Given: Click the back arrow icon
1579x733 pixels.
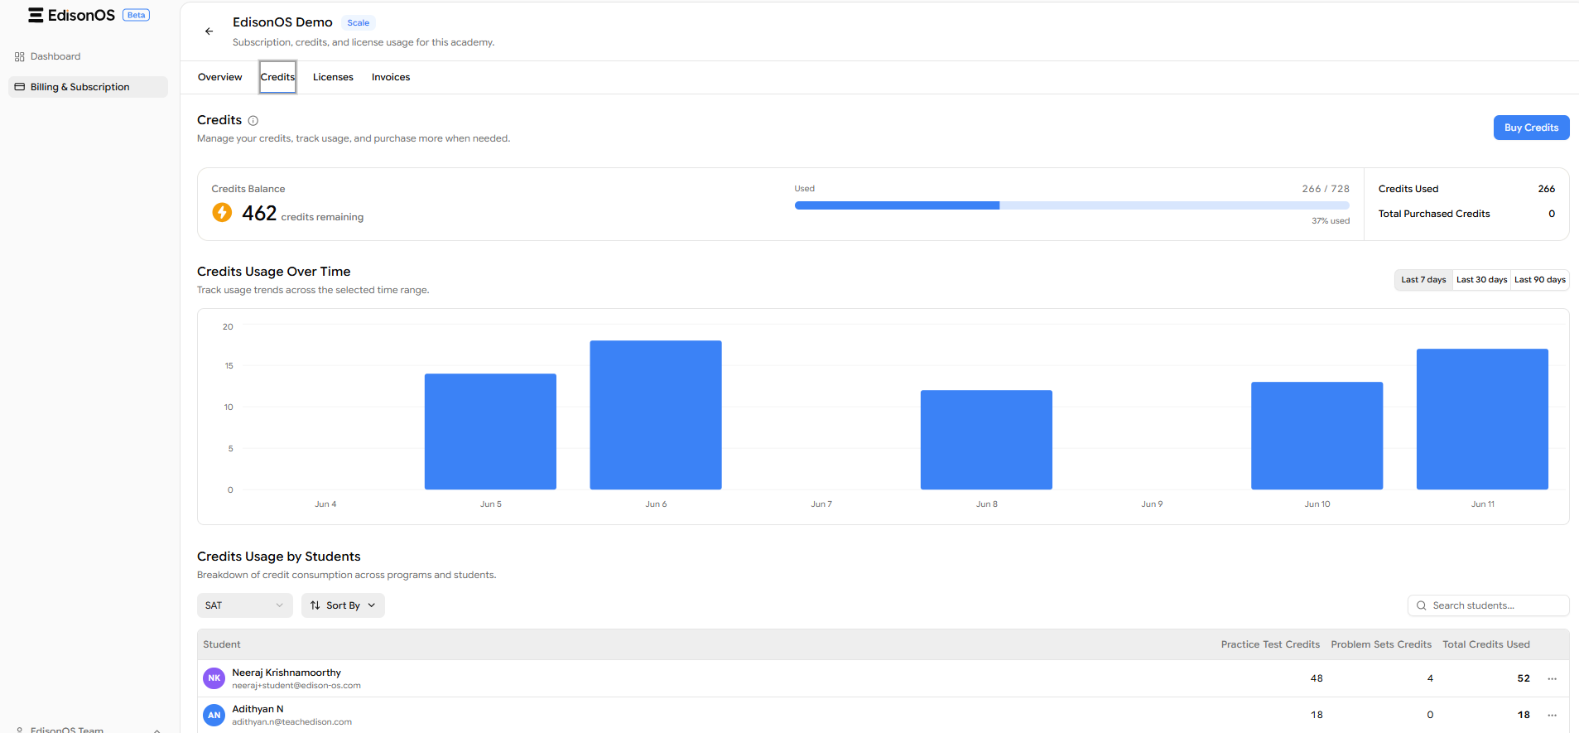Looking at the screenshot, I should pos(209,31).
